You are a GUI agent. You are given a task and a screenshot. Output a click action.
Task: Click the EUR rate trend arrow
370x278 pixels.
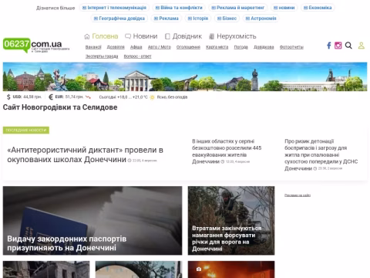pyautogui.click(x=88, y=97)
